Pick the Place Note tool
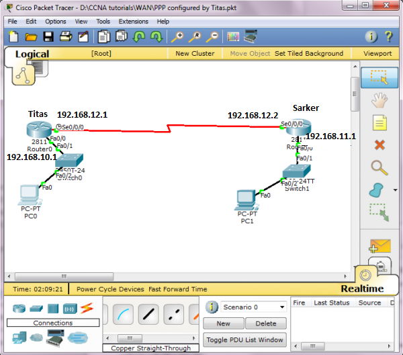Viewport: 403px width, 355px height. pos(379,122)
